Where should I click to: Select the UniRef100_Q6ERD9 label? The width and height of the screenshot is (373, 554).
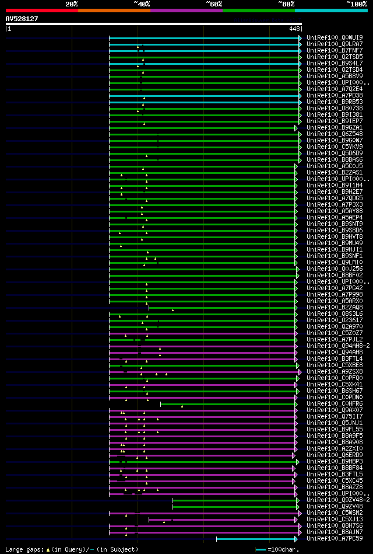tap(335, 455)
